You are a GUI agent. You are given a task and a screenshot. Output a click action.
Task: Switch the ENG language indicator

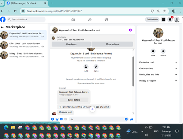156,131
